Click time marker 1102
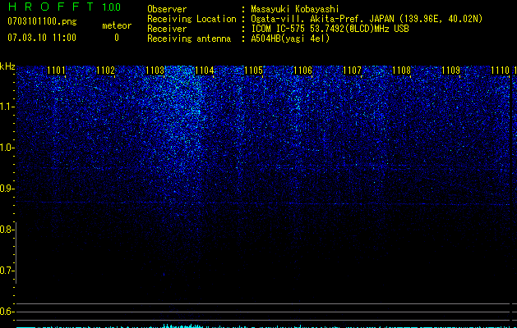The image size is (517, 328). pos(105,71)
